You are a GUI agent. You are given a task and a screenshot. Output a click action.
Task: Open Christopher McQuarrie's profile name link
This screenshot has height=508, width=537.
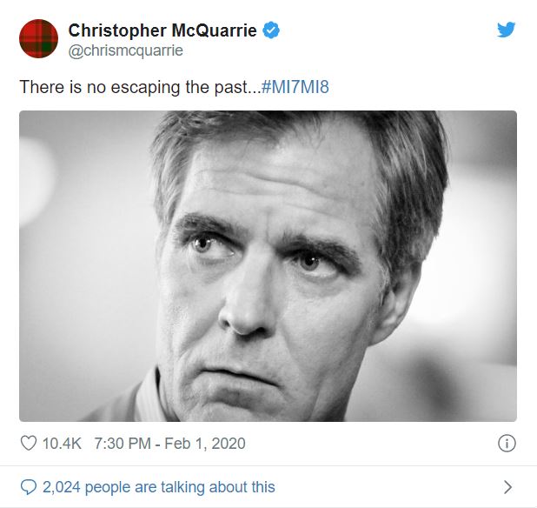tap(162, 31)
